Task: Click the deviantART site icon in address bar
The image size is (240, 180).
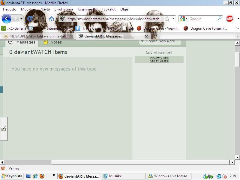Action: [x=62, y=19]
